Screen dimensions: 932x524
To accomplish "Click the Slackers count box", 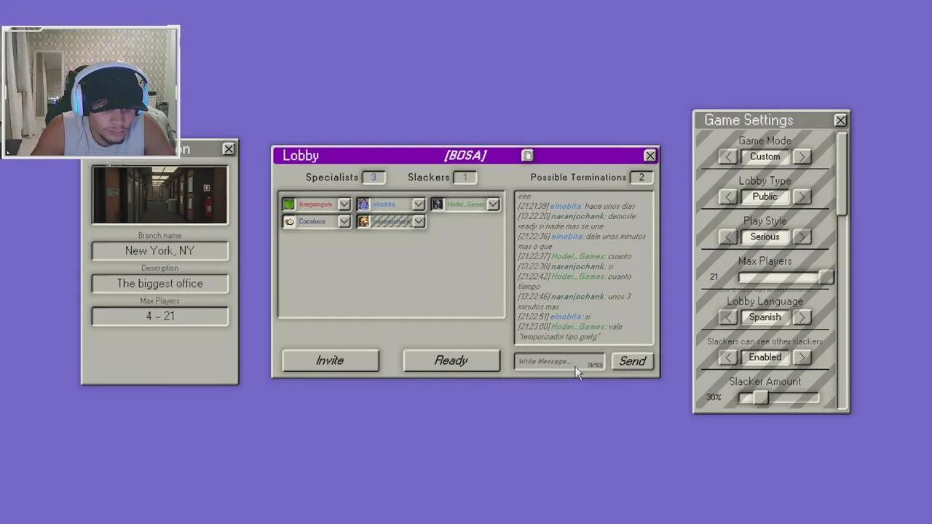I will point(465,178).
